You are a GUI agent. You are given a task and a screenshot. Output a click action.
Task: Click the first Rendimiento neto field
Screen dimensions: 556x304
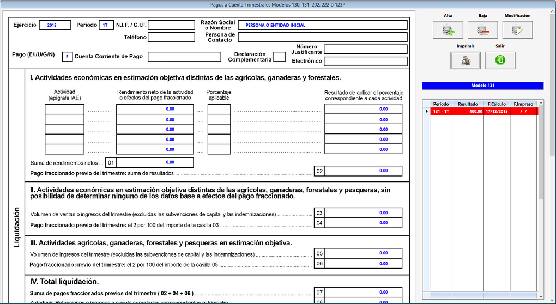coord(155,109)
